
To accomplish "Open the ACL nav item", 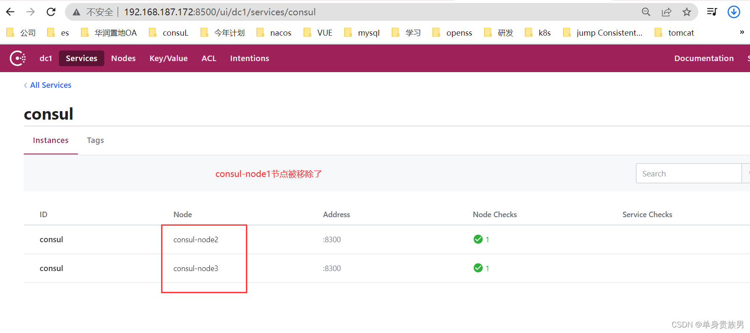I will coord(209,58).
